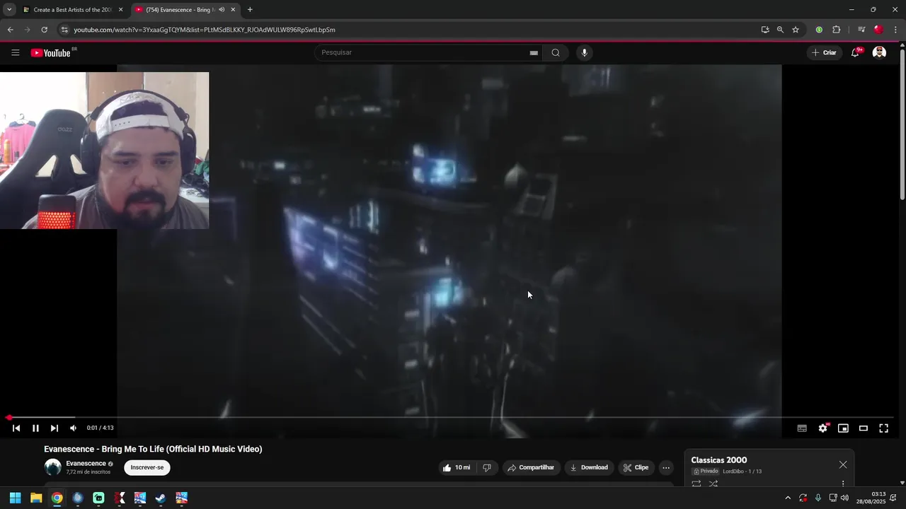Open Chrome profile red avatar
Viewport: 906px width, 509px height.
[878, 30]
